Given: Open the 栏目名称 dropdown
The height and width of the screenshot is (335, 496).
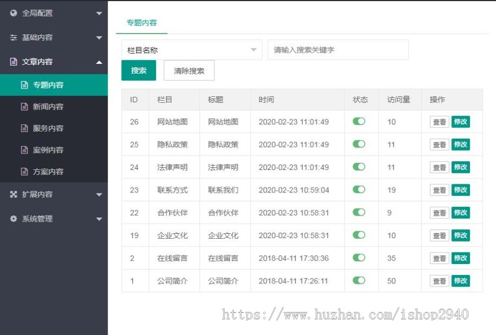Looking at the screenshot, I should (192, 50).
